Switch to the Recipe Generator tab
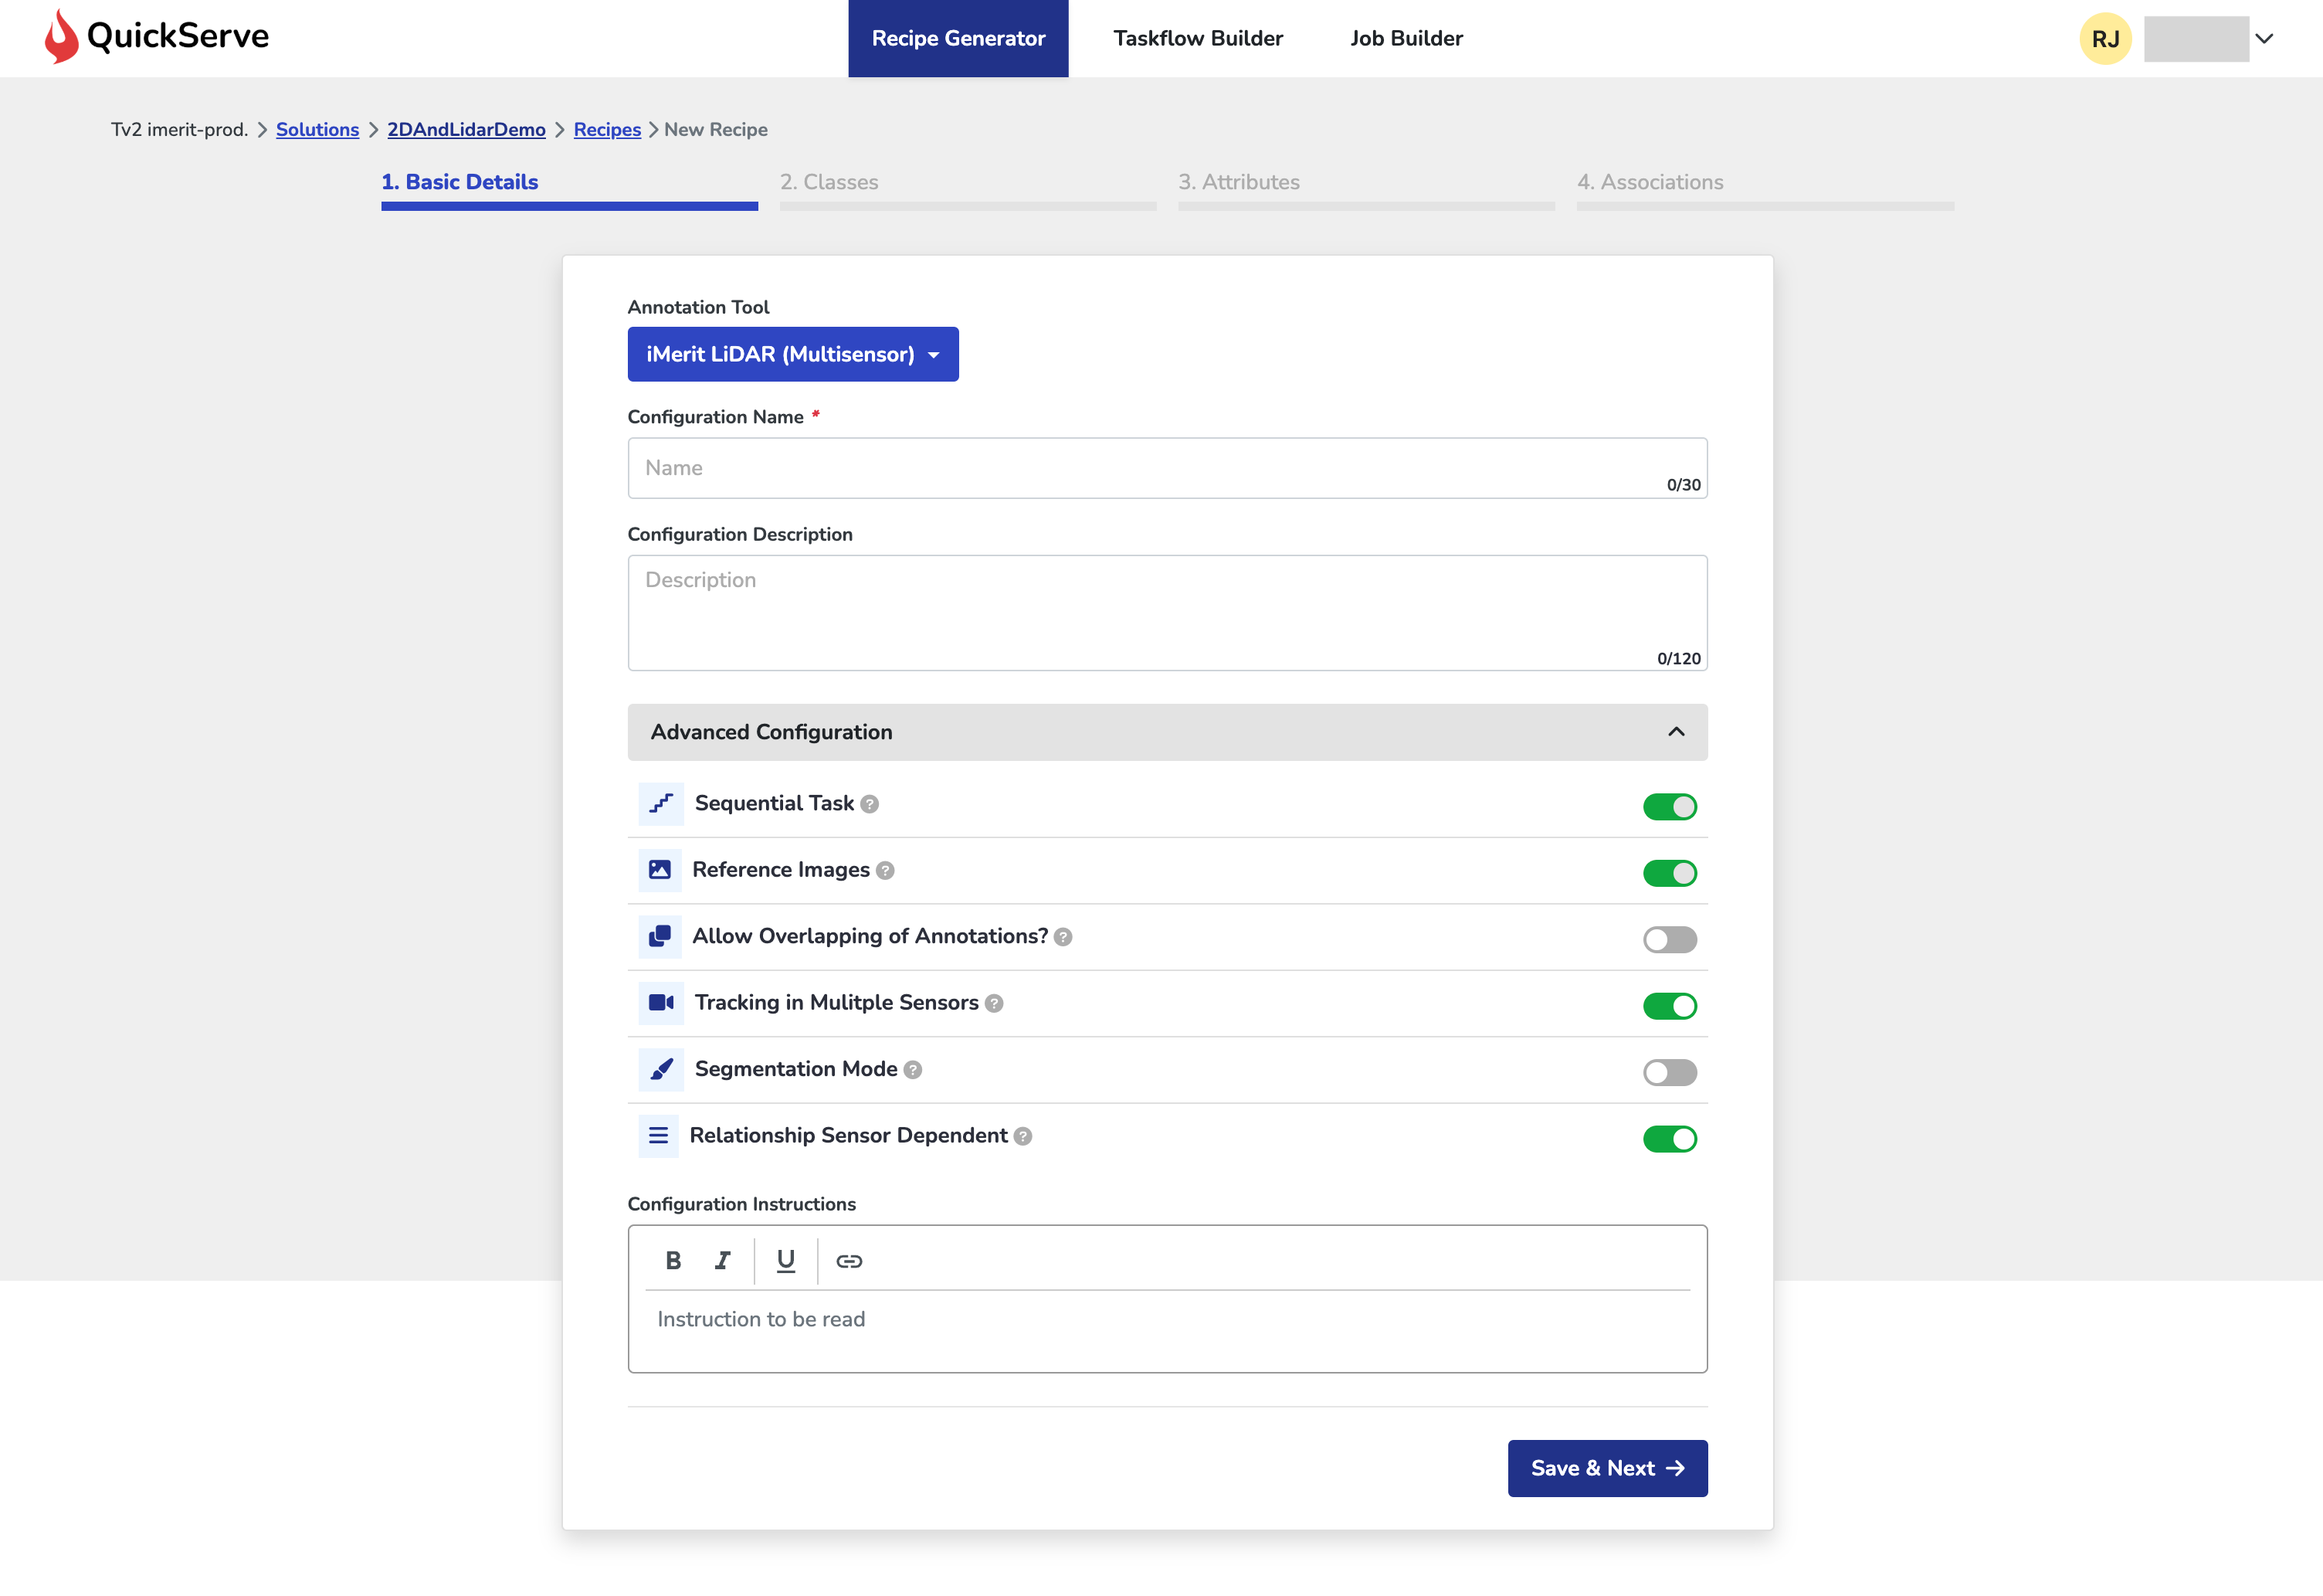Viewport: 2323px width, 1596px height. [x=958, y=38]
